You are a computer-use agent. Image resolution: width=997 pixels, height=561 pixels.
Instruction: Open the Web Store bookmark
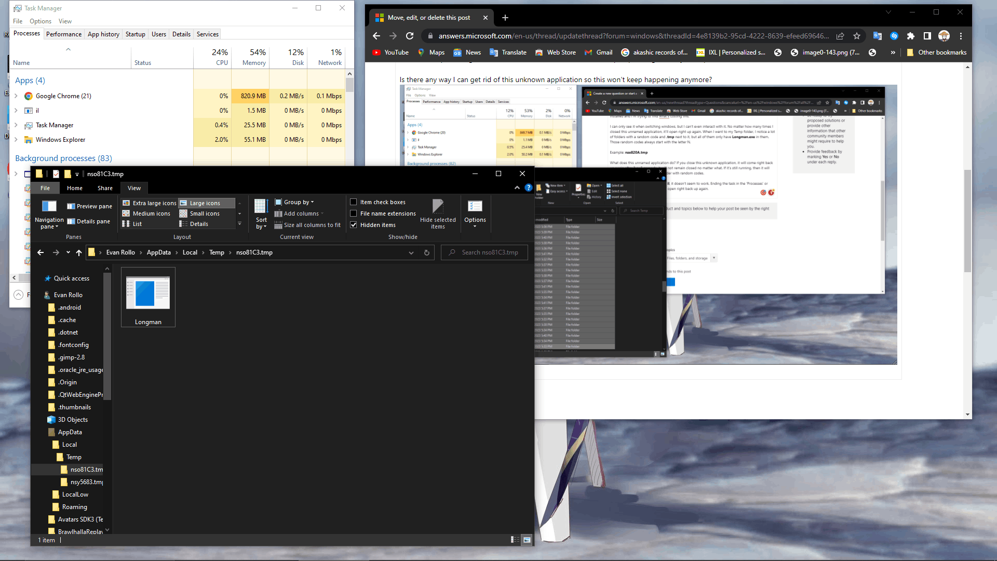556,52
